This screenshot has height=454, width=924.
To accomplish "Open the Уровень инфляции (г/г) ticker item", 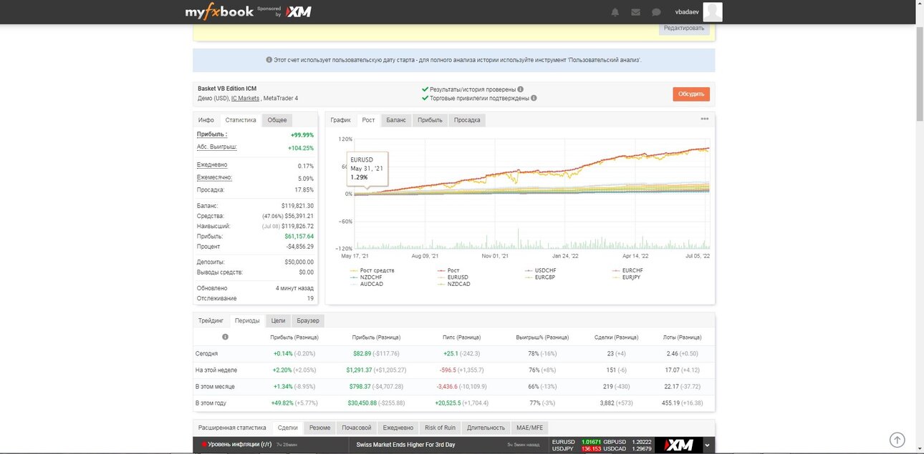I will (240, 445).
